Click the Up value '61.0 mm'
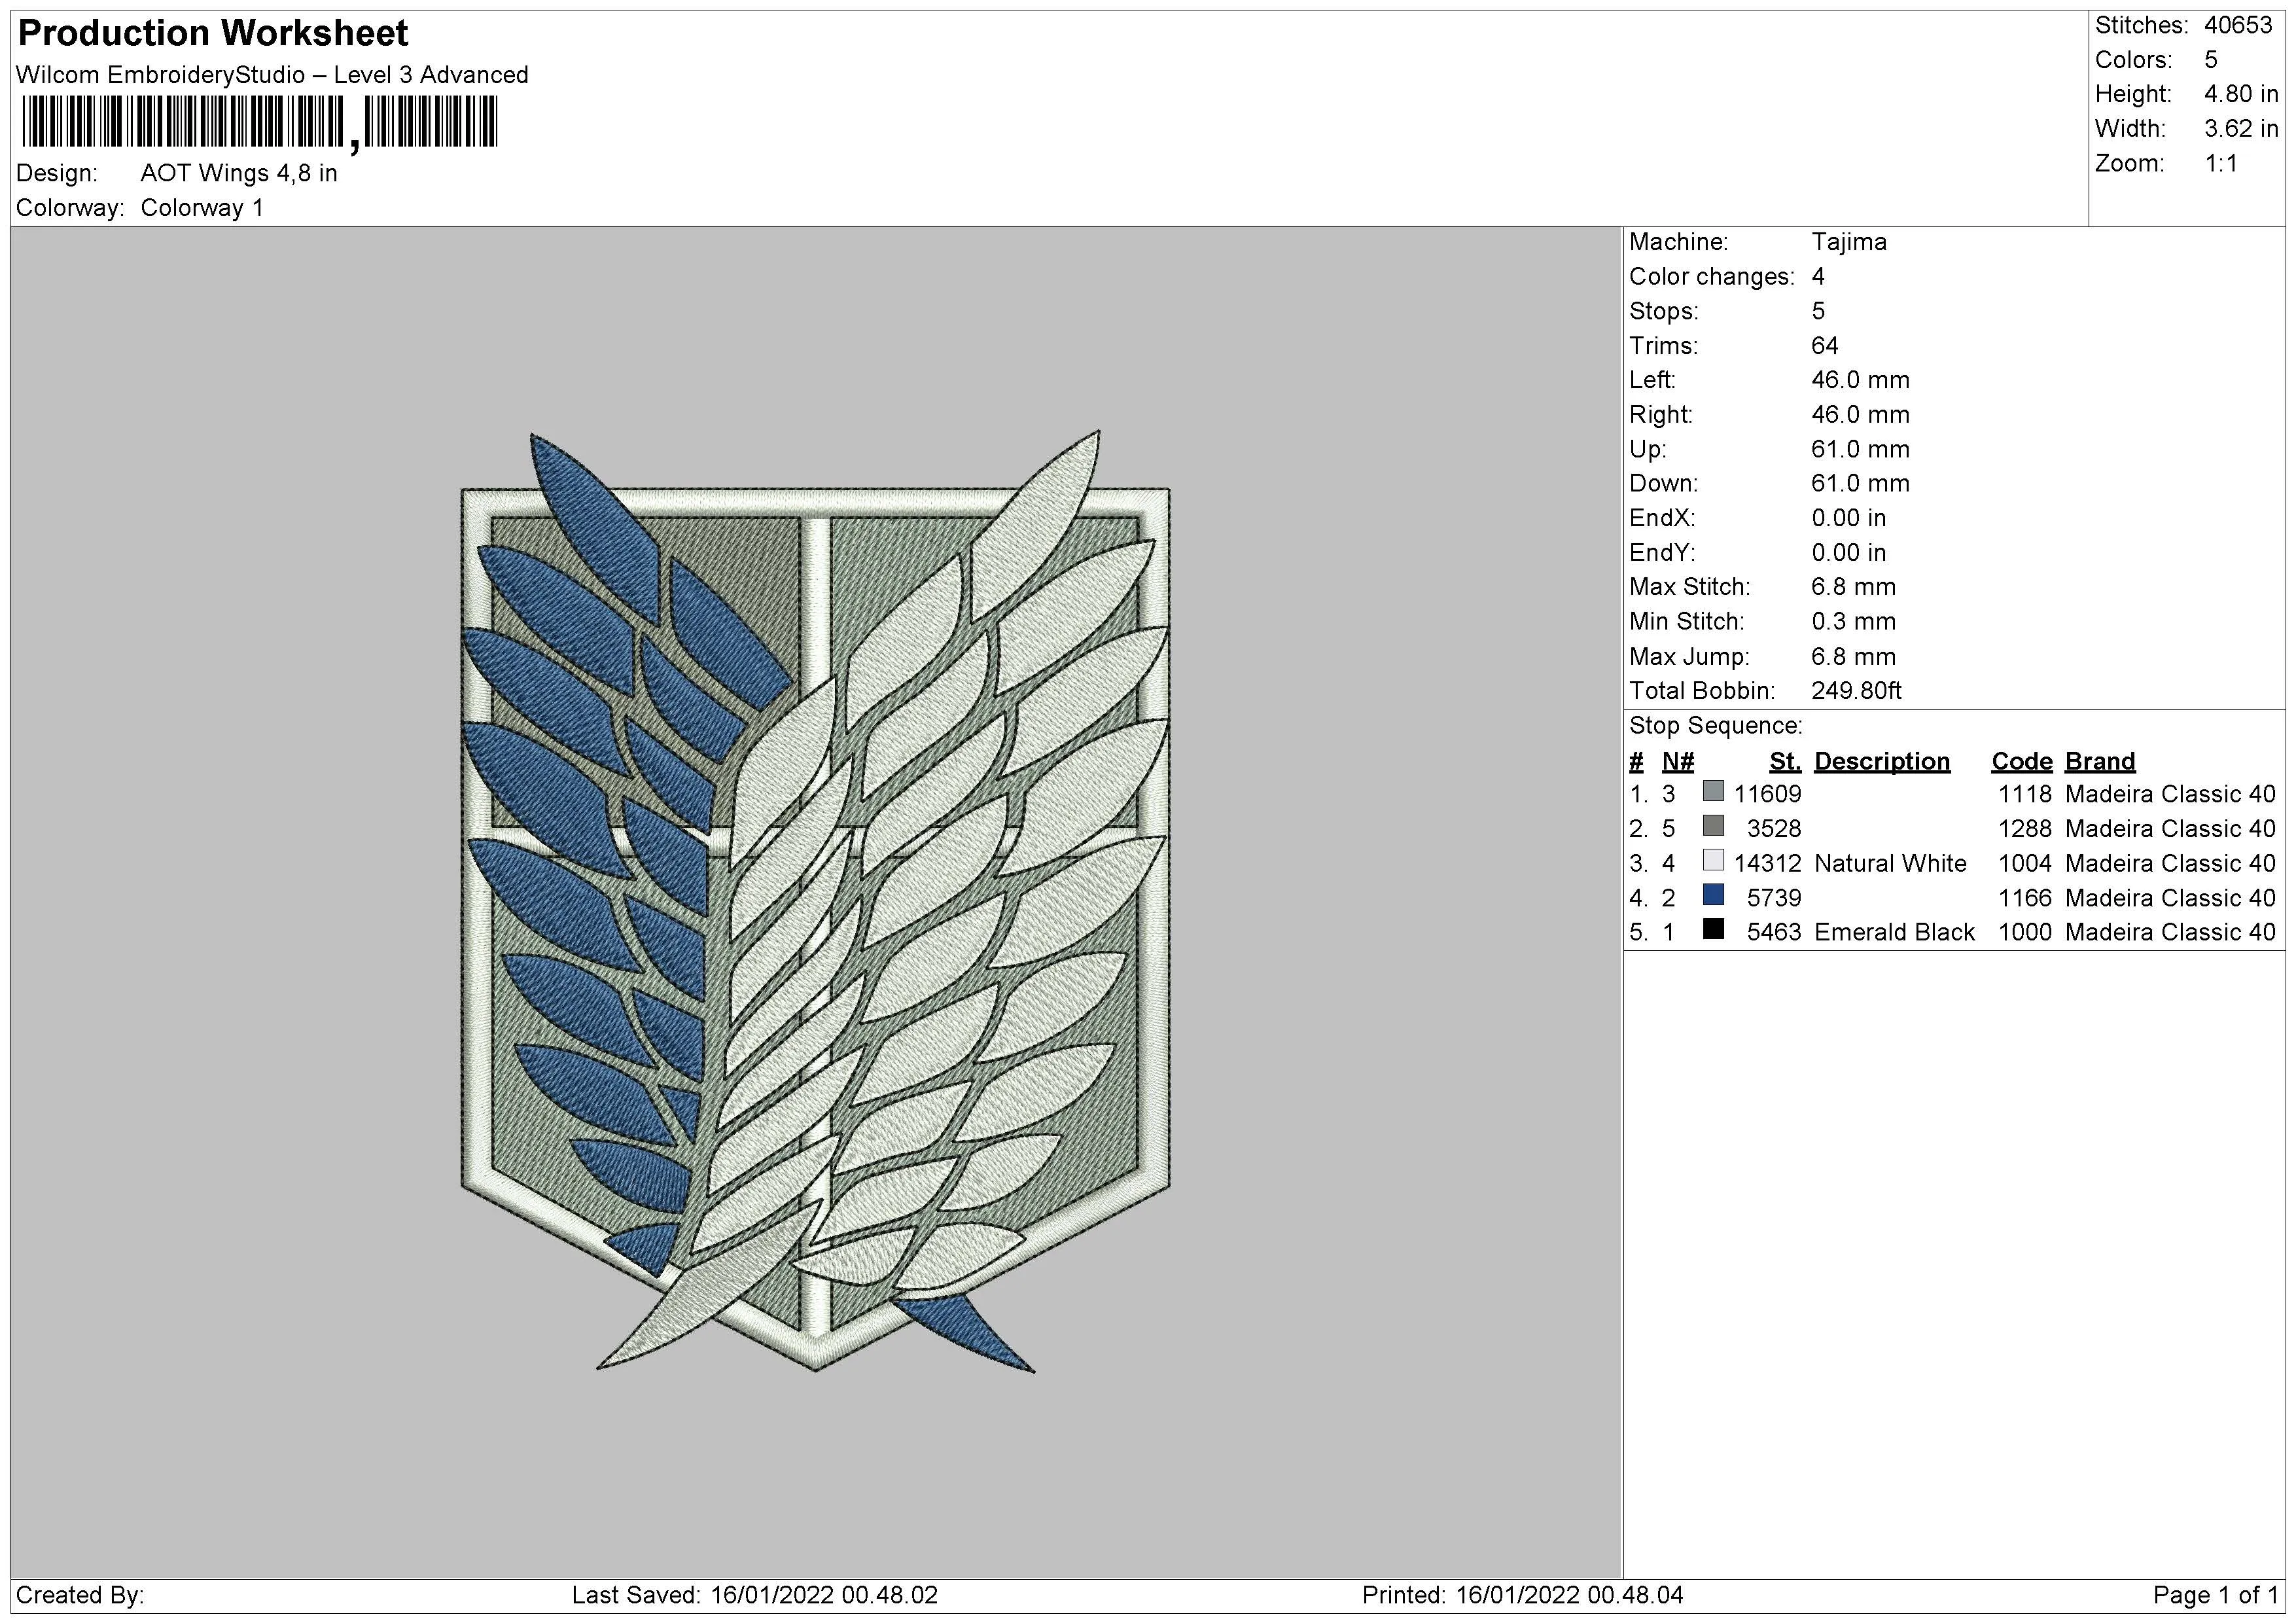 (x=1860, y=449)
